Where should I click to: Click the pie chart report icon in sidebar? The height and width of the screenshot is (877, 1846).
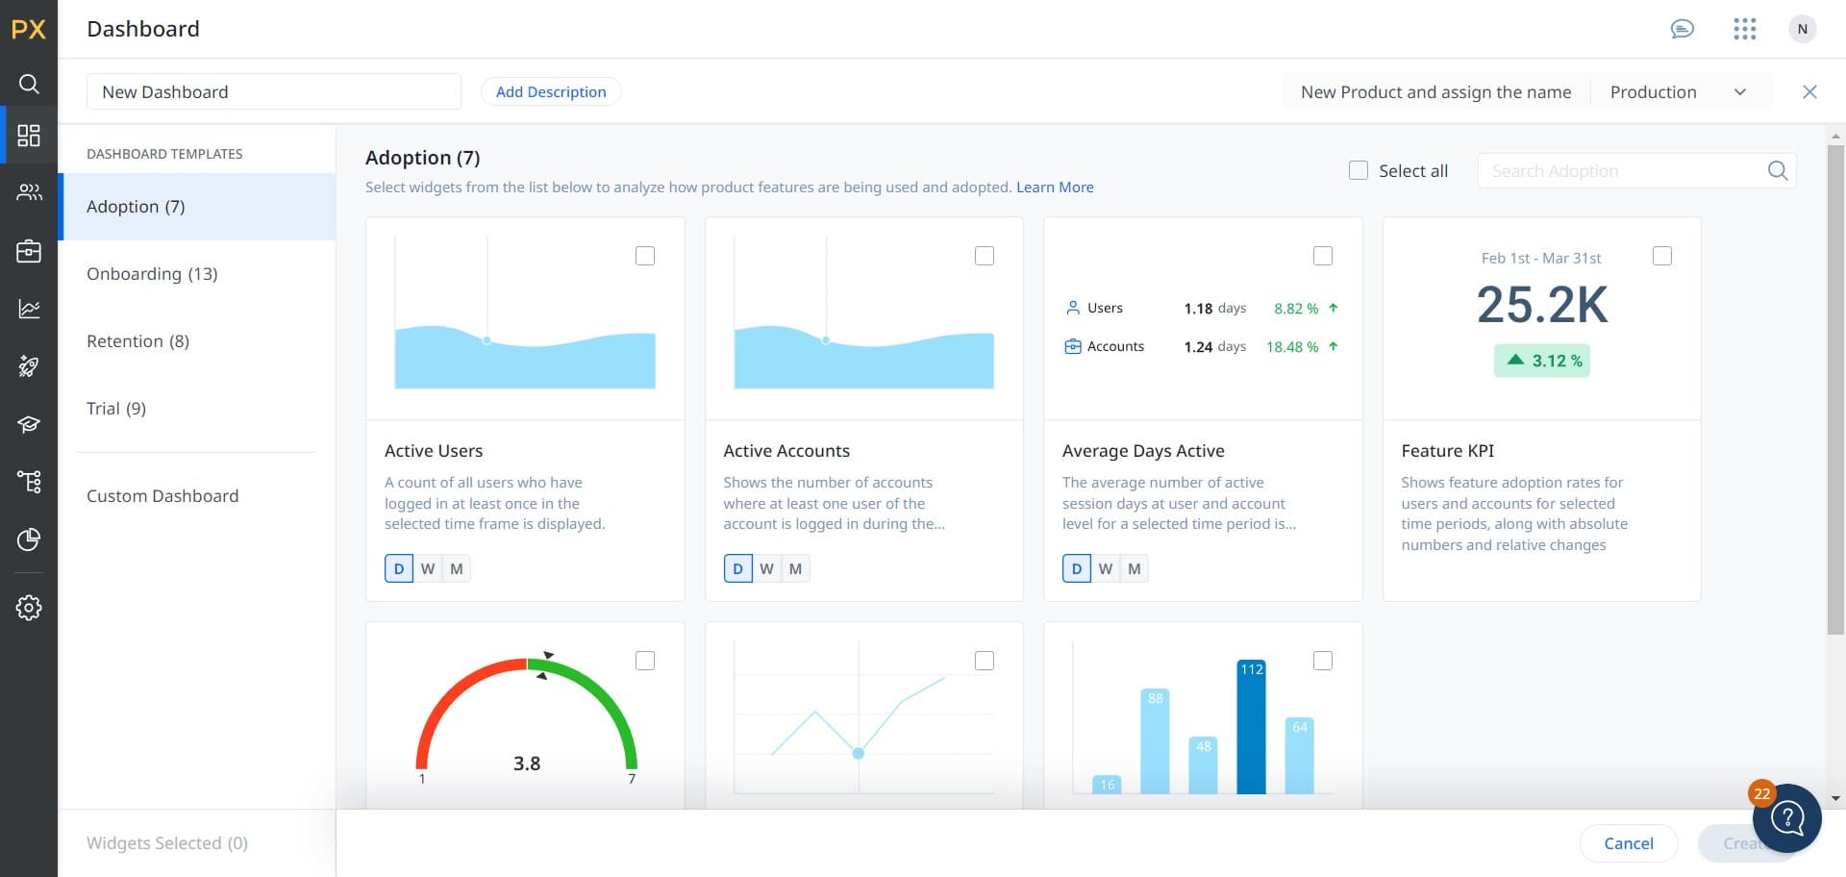coord(28,539)
